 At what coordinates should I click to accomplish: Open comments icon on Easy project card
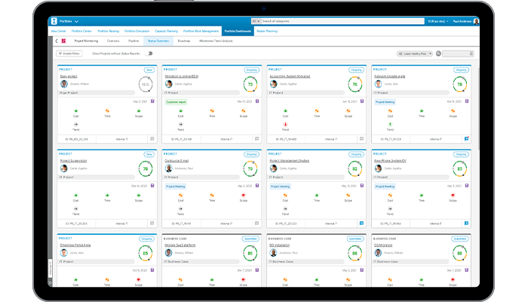[x=152, y=139]
